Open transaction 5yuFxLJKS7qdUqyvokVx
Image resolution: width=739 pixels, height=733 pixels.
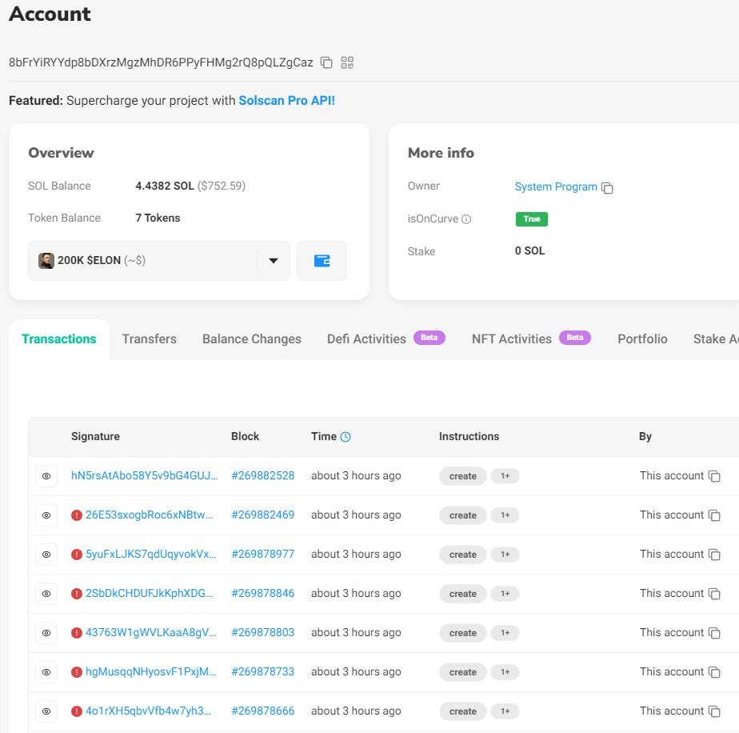151,555
